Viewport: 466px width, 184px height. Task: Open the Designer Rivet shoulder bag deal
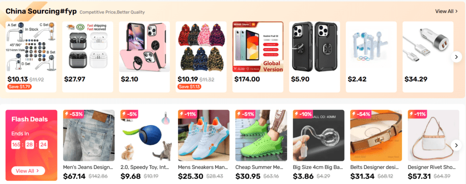click(433, 136)
